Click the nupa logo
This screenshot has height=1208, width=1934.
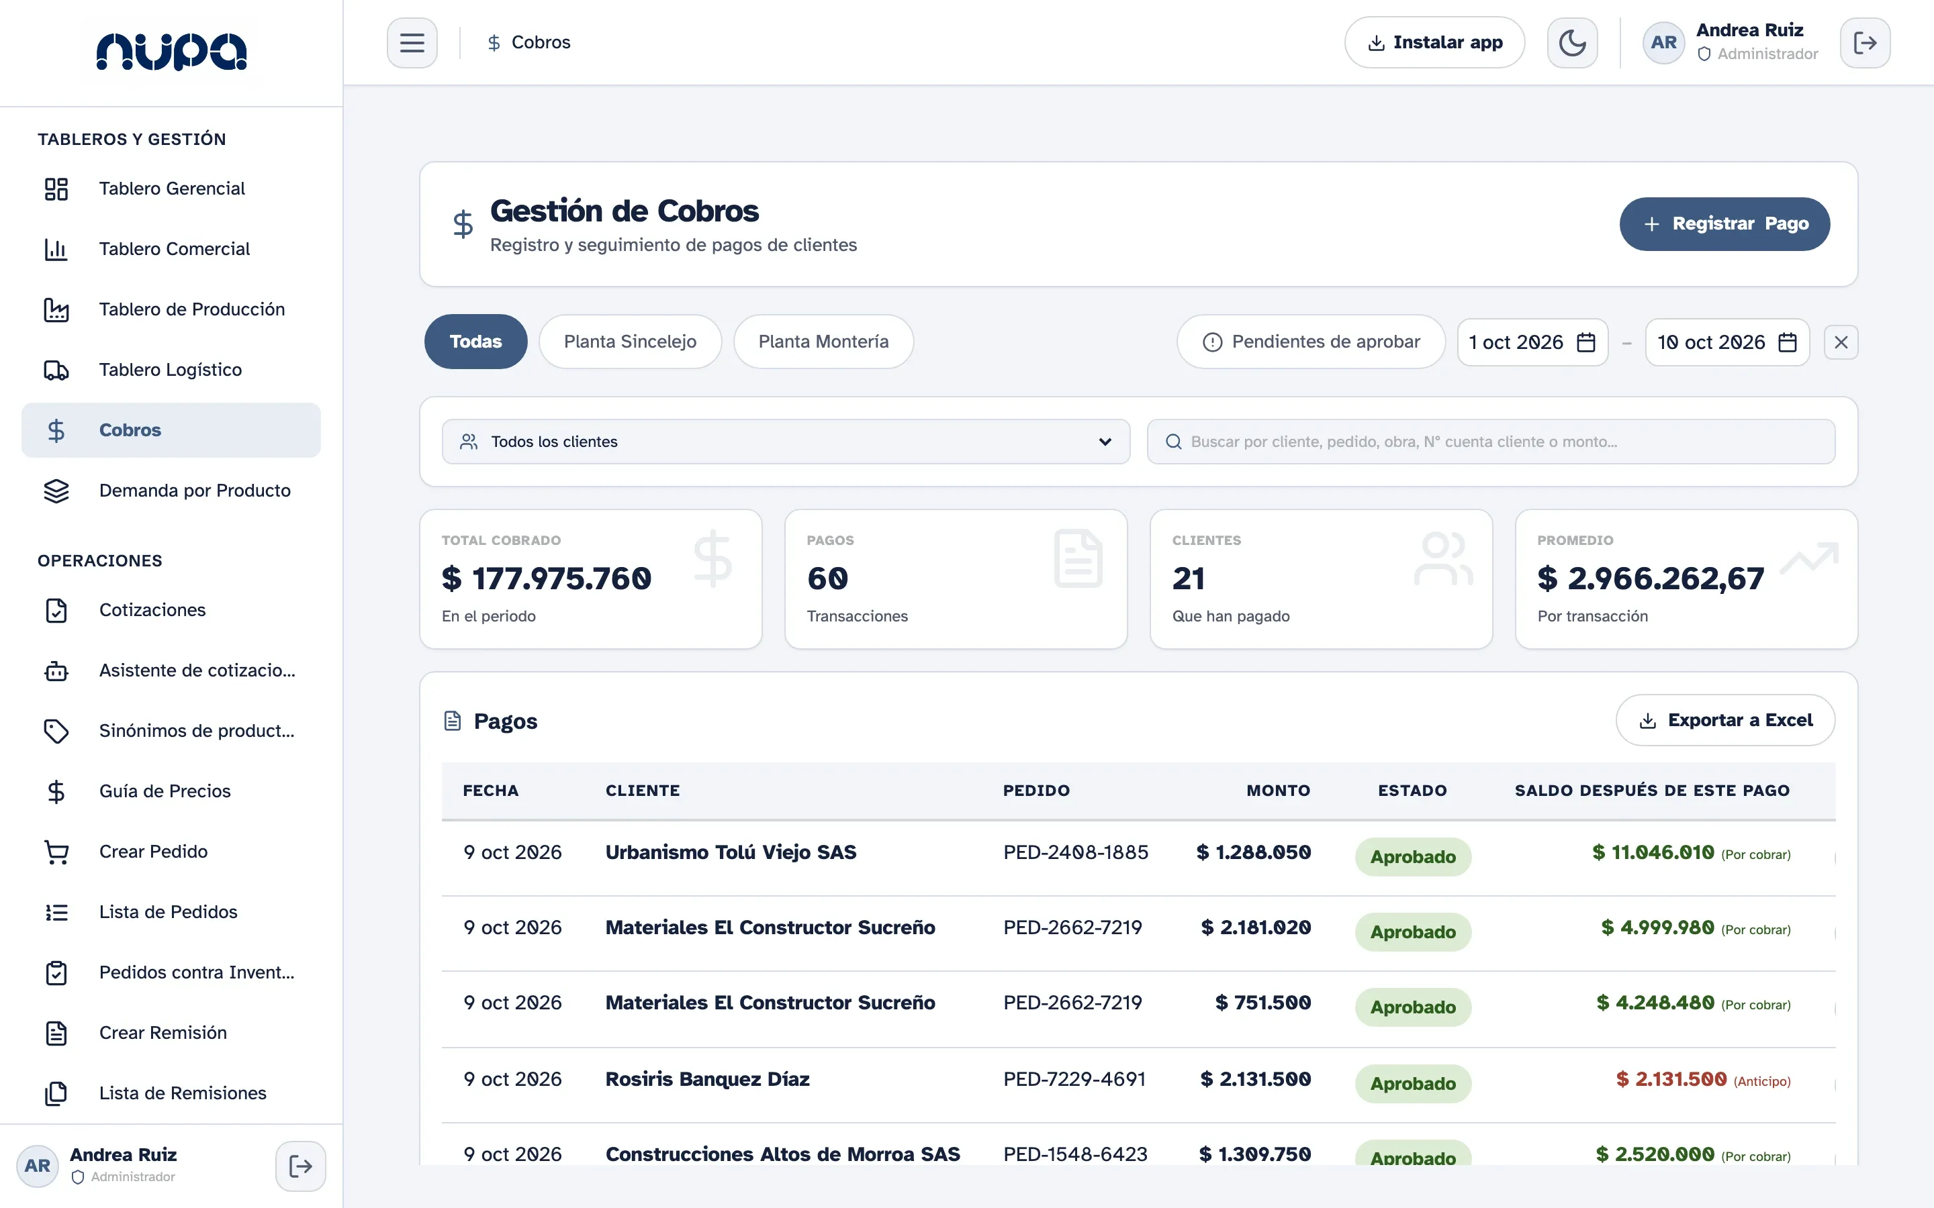coord(171,52)
